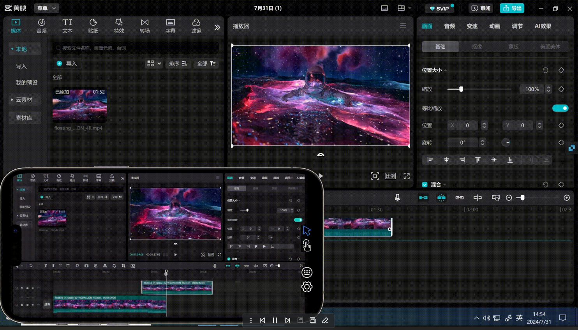Toggle 等比缩放 switch inside phone mirror
578x330 pixels.
point(298,220)
